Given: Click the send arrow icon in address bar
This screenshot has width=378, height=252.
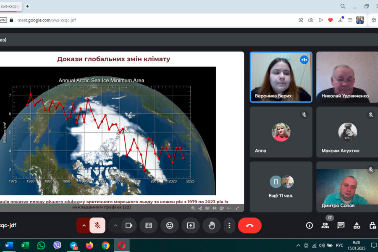Looking at the screenshot, I should click(x=320, y=20).
